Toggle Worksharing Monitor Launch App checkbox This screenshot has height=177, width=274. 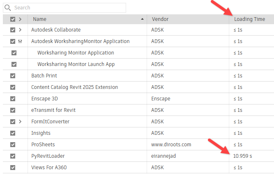click(x=14, y=64)
